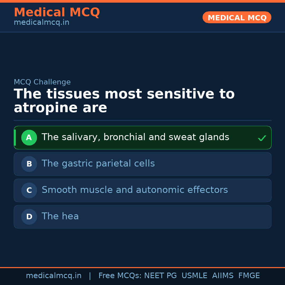The width and height of the screenshot is (285, 285).
Task: Open the Medical MCQ header title
Action: 57,12
